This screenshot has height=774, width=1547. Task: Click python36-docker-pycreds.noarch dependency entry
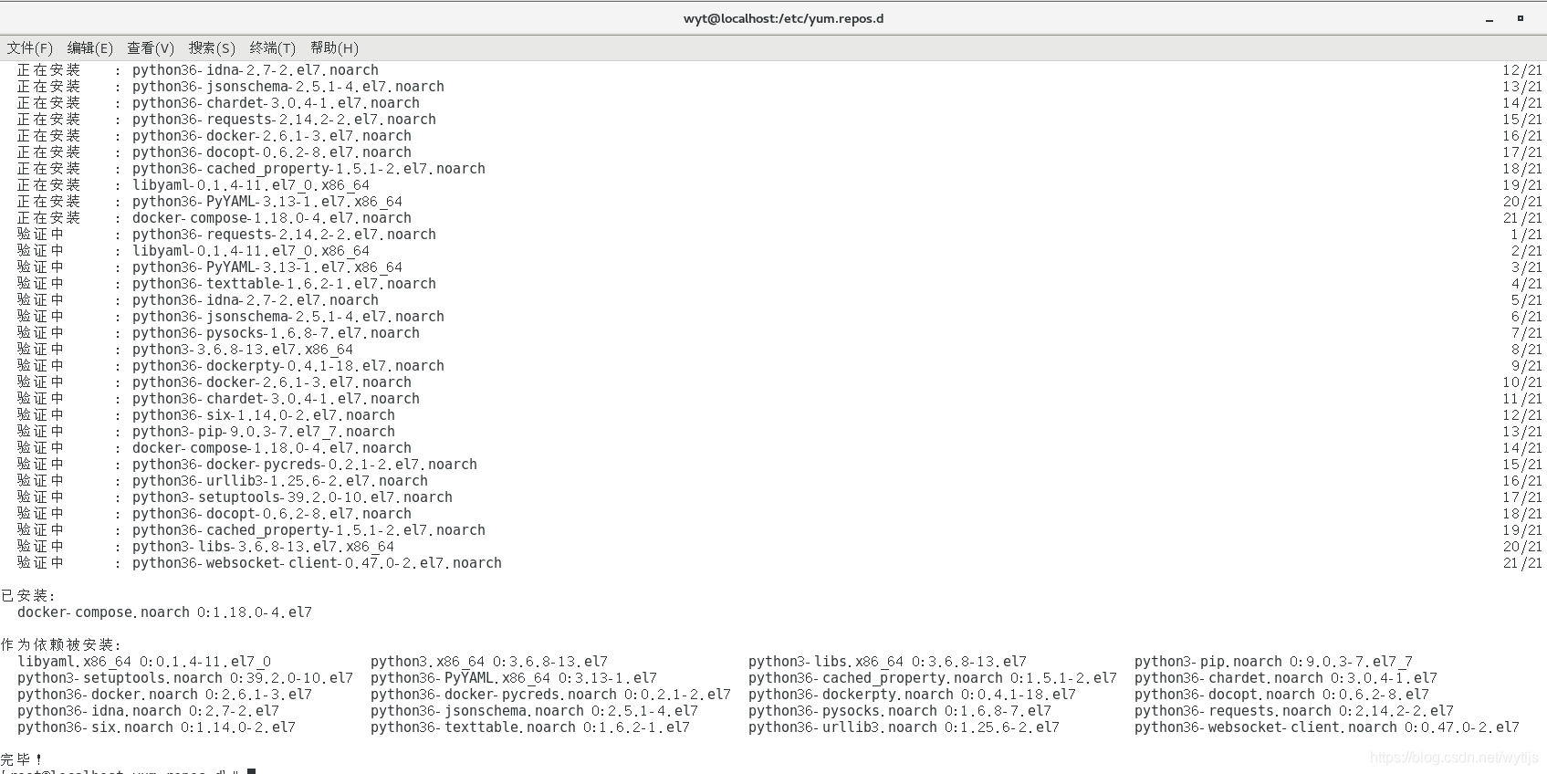coord(550,695)
